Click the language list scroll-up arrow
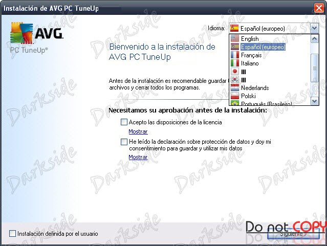 click(x=315, y=39)
